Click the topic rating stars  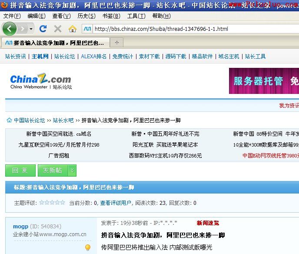52,203
